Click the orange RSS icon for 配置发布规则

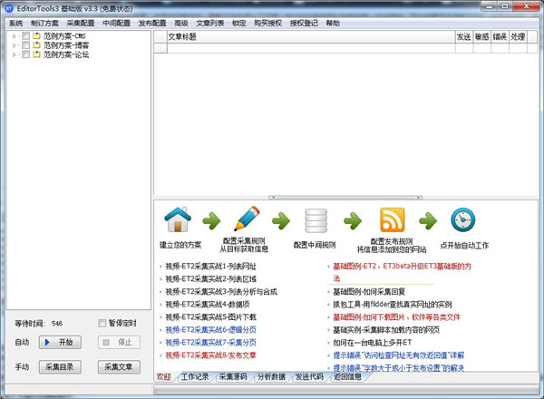point(392,219)
